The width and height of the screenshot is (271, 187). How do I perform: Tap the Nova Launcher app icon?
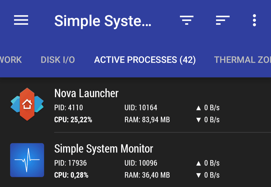pyautogui.click(x=27, y=104)
